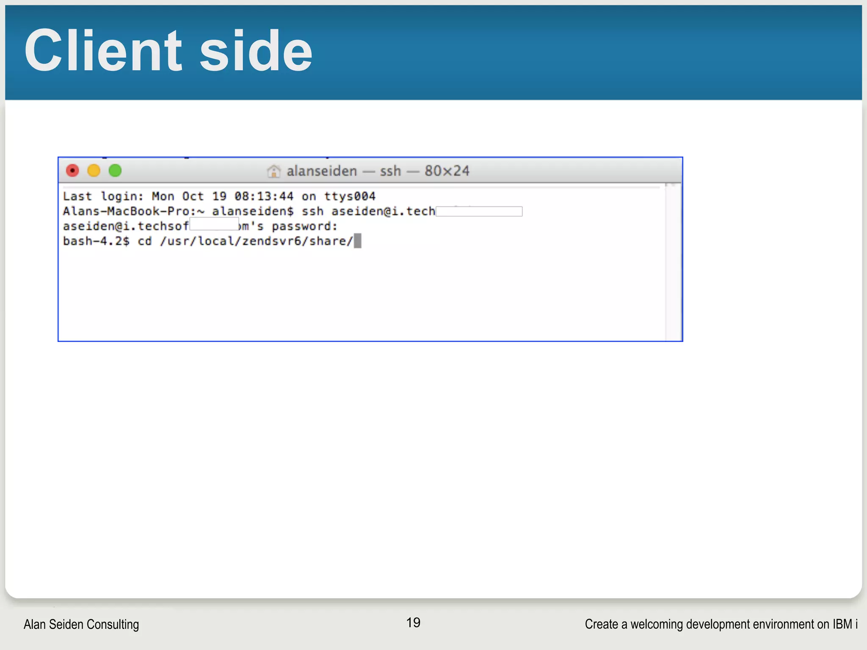Click the 'Client side' slide heading
The height and width of the screenshot is (650, 867).
(x=168, y=51)
